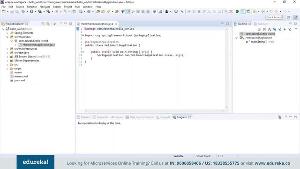The height and width of the screenshot is (169, 300).
Task: Select the Spring perspective icon
Action: pyautogui.click(x=296, y=17)
